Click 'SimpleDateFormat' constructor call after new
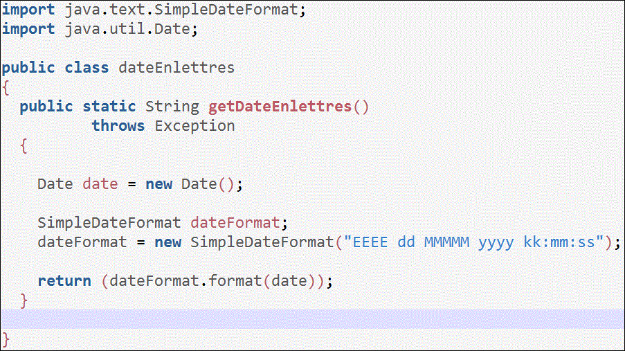The height and width of the screenshot is (351, 625). 262,242
